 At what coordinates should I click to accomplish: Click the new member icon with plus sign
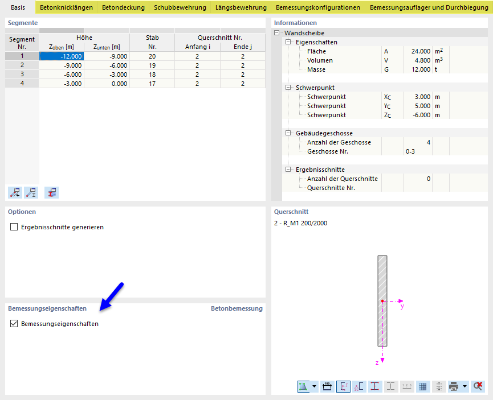15,192
